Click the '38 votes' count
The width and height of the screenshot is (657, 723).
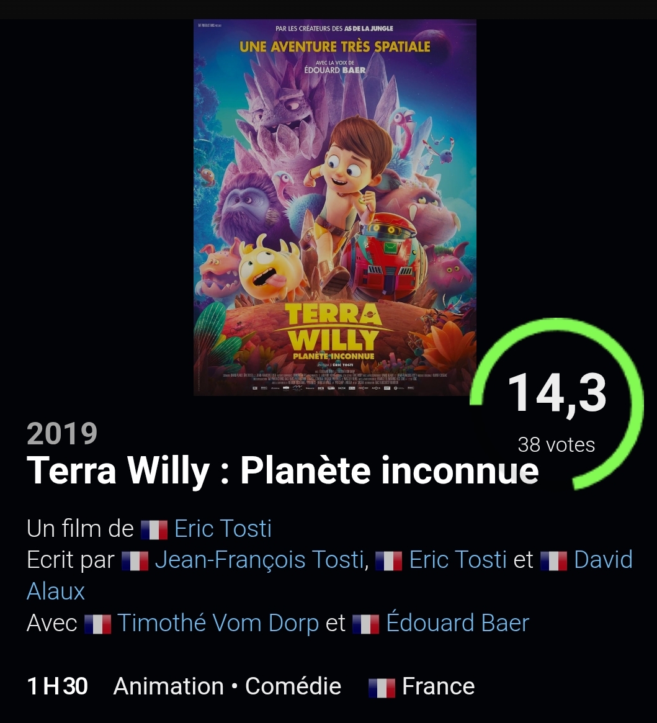click(556, 445)
